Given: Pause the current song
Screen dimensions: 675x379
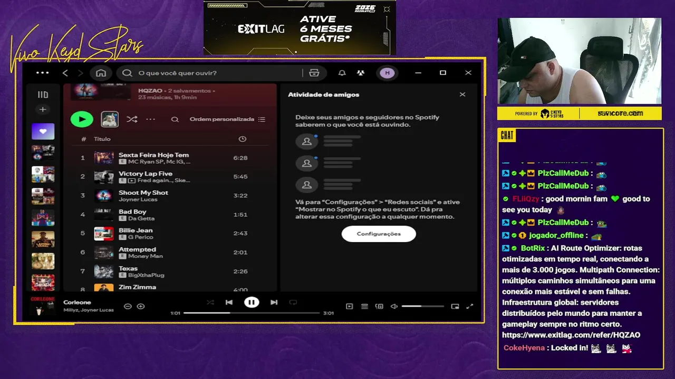Looking at the screenshot, I should click(252, 302).
